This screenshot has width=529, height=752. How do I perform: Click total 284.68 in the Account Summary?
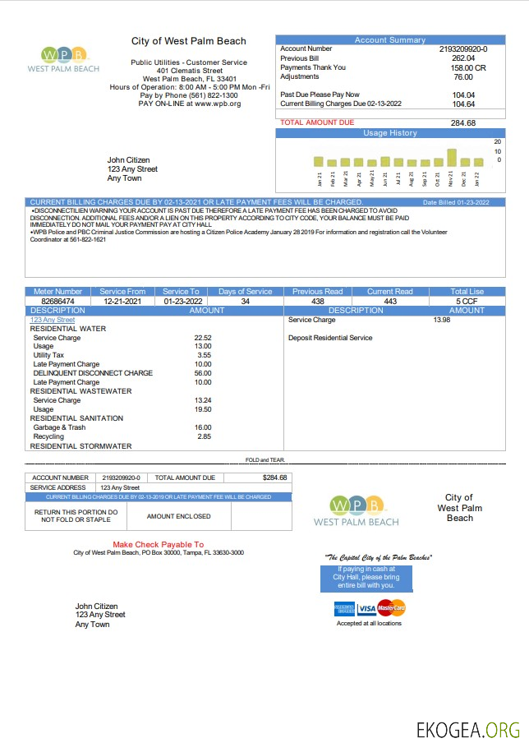click(x=463, y=122)
